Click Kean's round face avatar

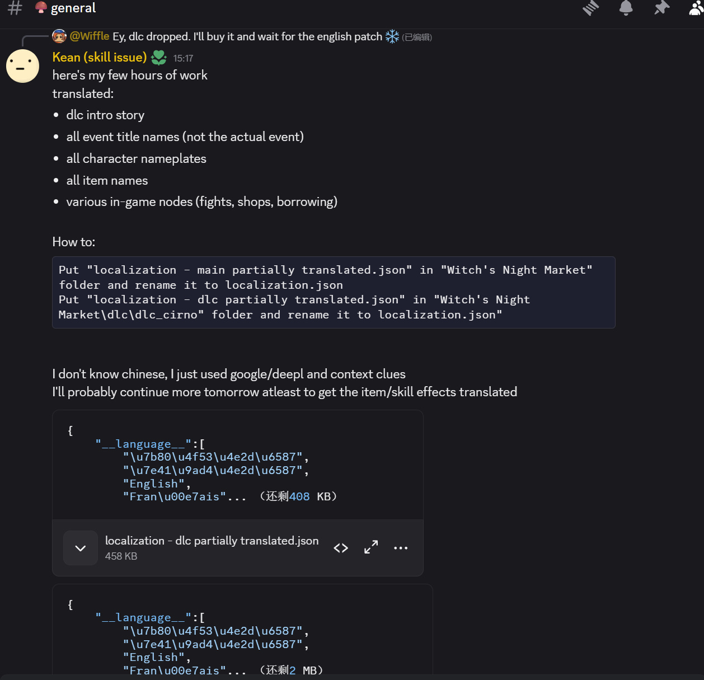[x=22, y=66]
